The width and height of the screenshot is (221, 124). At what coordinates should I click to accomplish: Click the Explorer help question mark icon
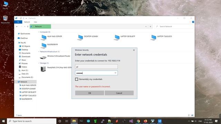pos(193,22)
